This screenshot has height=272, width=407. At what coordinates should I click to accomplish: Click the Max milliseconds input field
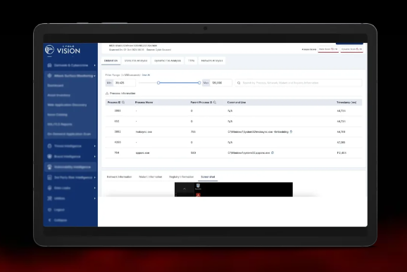[220, 83]
